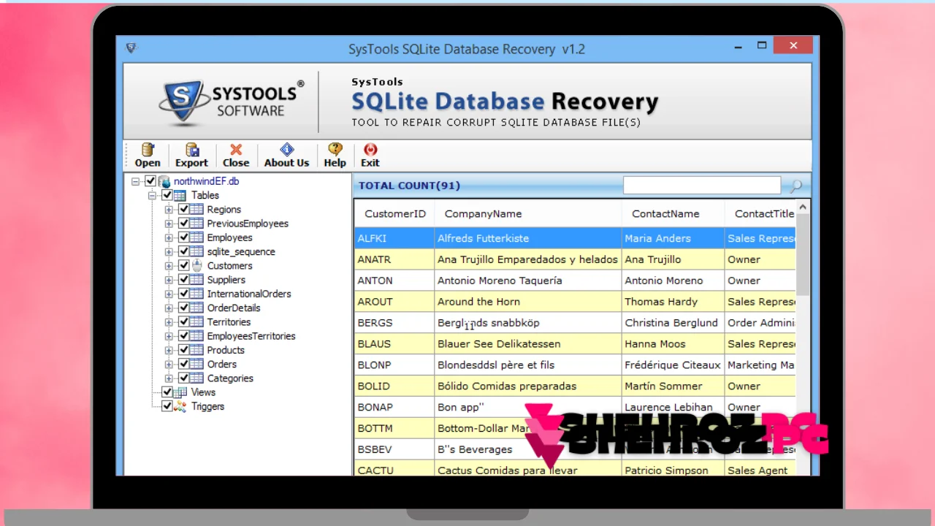The height and width of the screenshot is (526, 935).
Task: Click the ContactTitle column header
Action: tap(760, 214)
